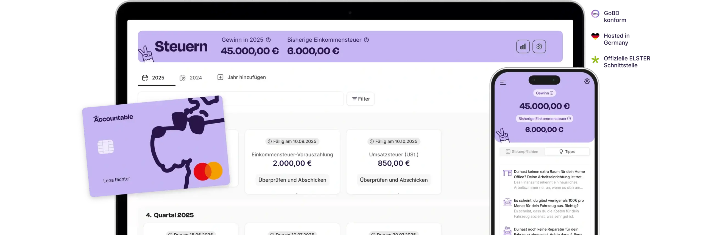Select the Tipps tab on the phone
The image size is (703, 235).
tap(567, 151)
